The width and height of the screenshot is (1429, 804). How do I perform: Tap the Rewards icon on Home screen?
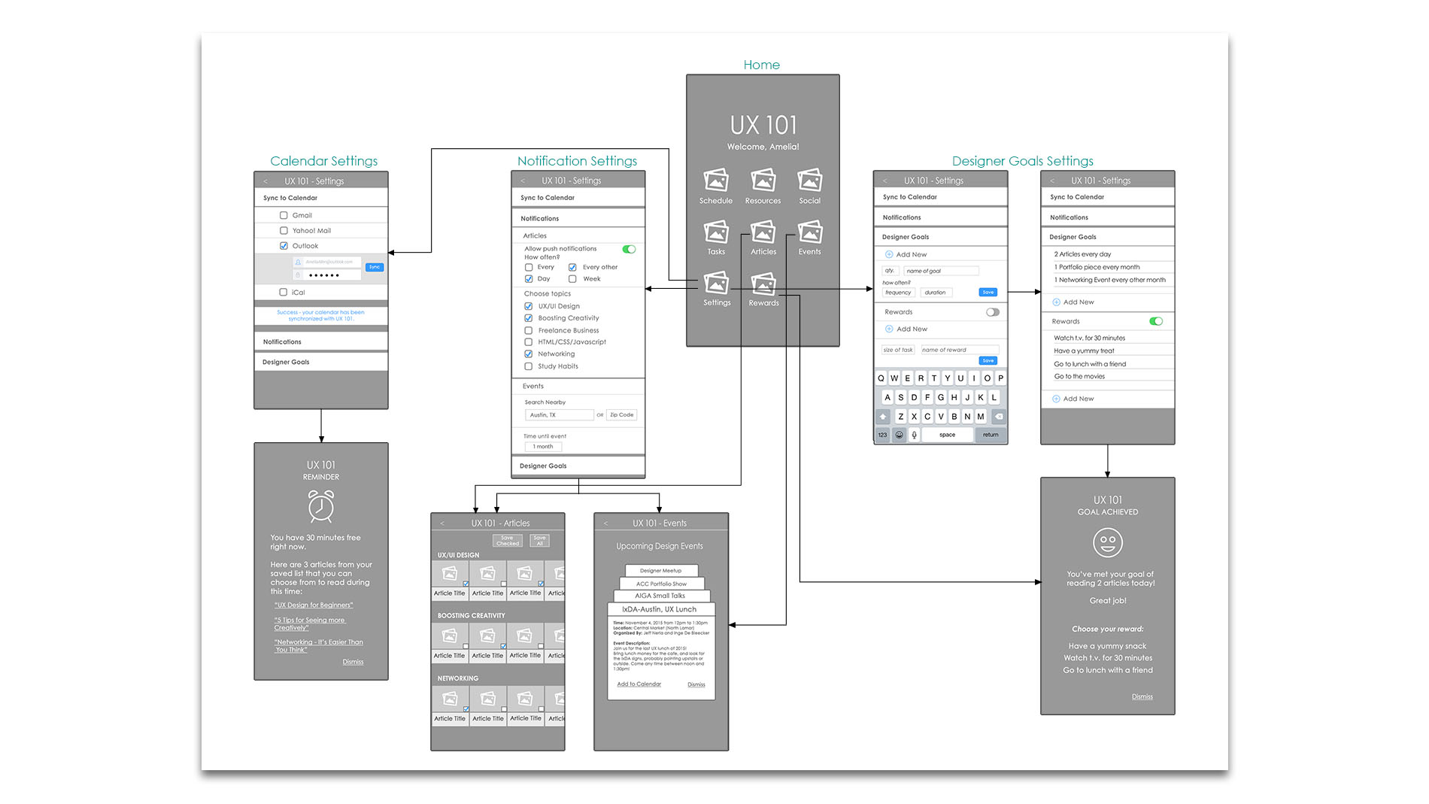pos(763,284)
